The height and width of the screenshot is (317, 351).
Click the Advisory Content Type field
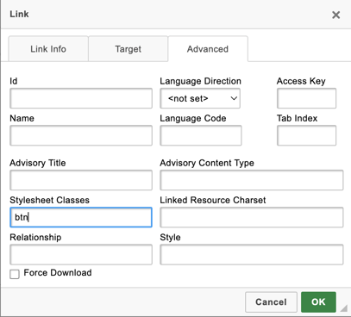pyautogui.click(x=252, y=180)
